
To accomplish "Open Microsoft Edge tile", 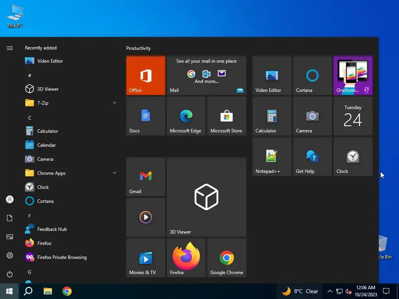I will [x=186, y=116].
